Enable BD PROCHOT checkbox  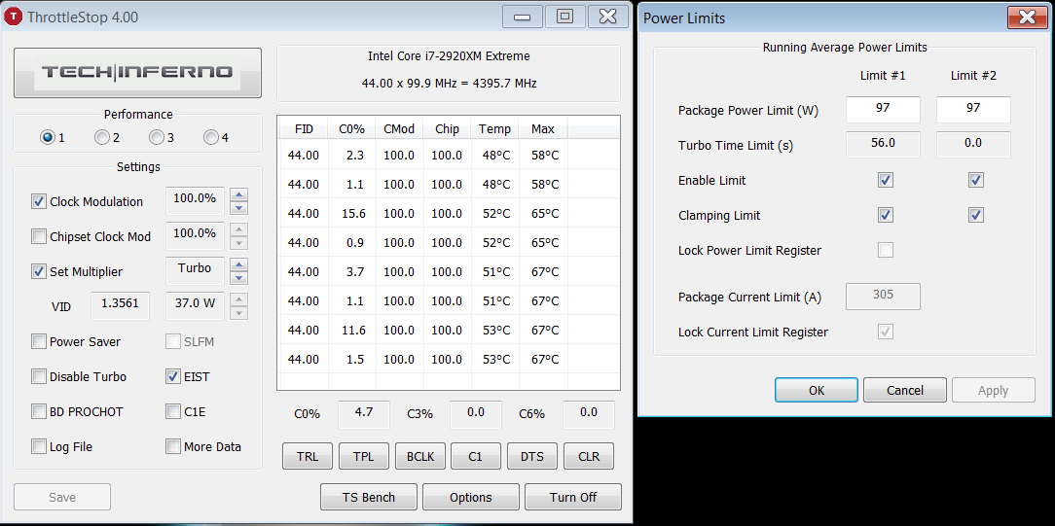pyautogui.click(x=38, y=411)
